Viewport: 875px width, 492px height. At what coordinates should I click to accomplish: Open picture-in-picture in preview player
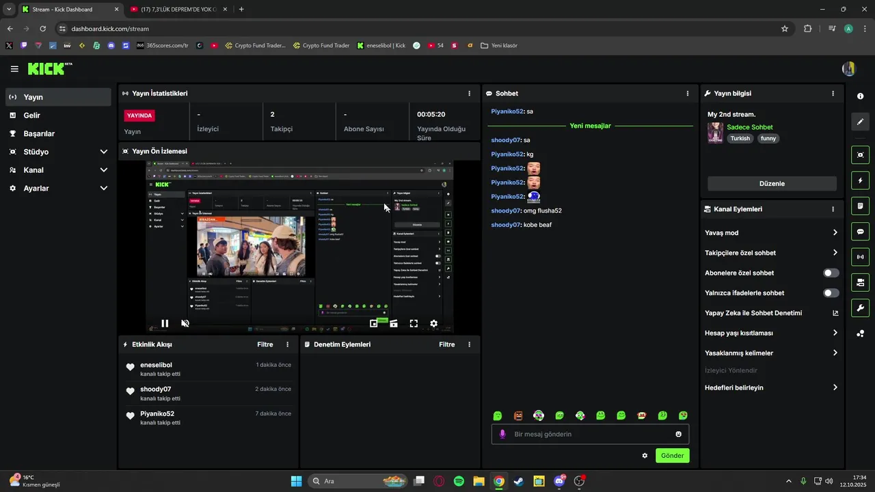(x=374, y=323)
